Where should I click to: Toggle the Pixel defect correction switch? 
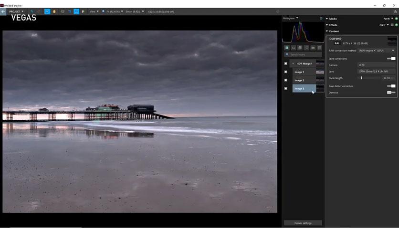coord(391,86)
